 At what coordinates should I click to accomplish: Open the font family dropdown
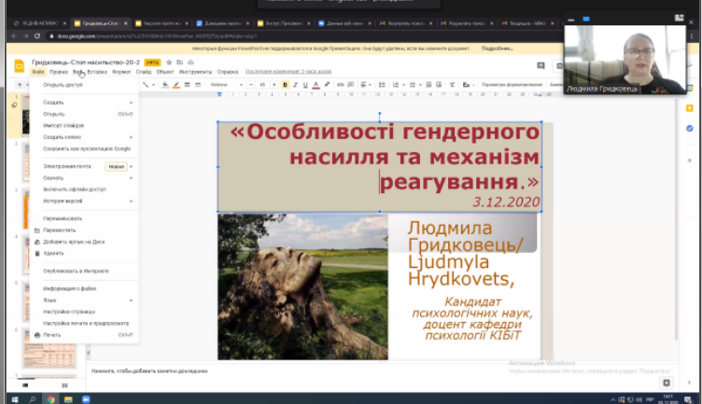tap(227, 85)
